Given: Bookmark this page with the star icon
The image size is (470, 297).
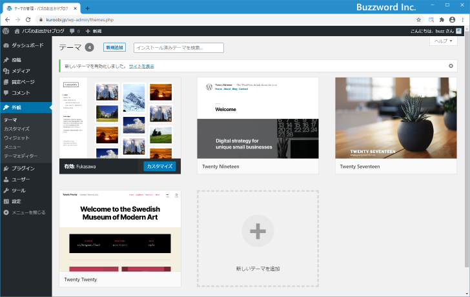Looking at the screenshot, I should [418, 20].
